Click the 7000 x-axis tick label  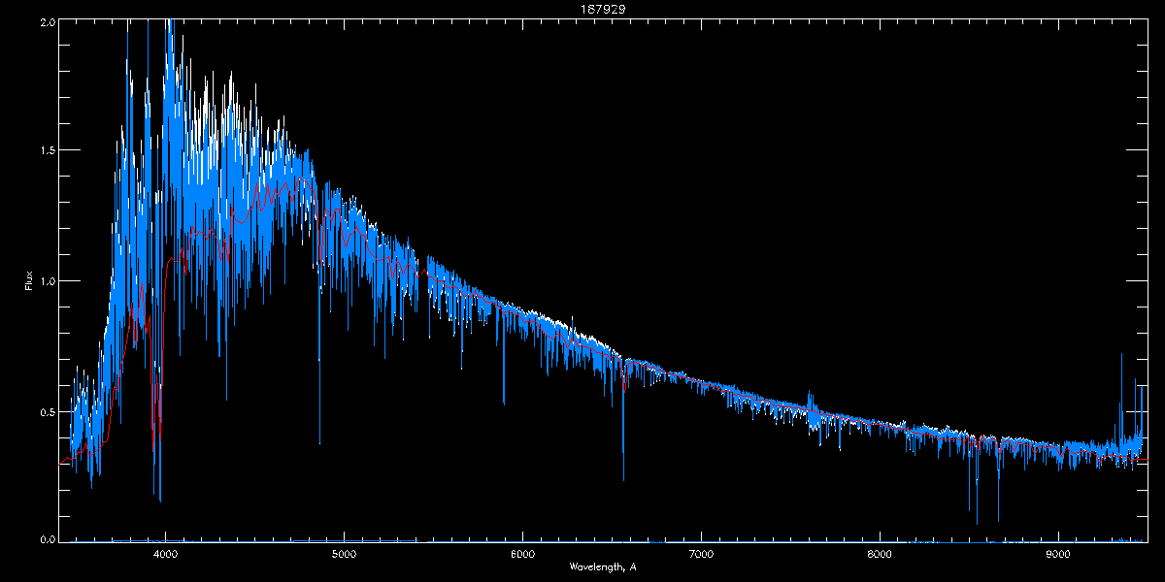click(701, 554)
